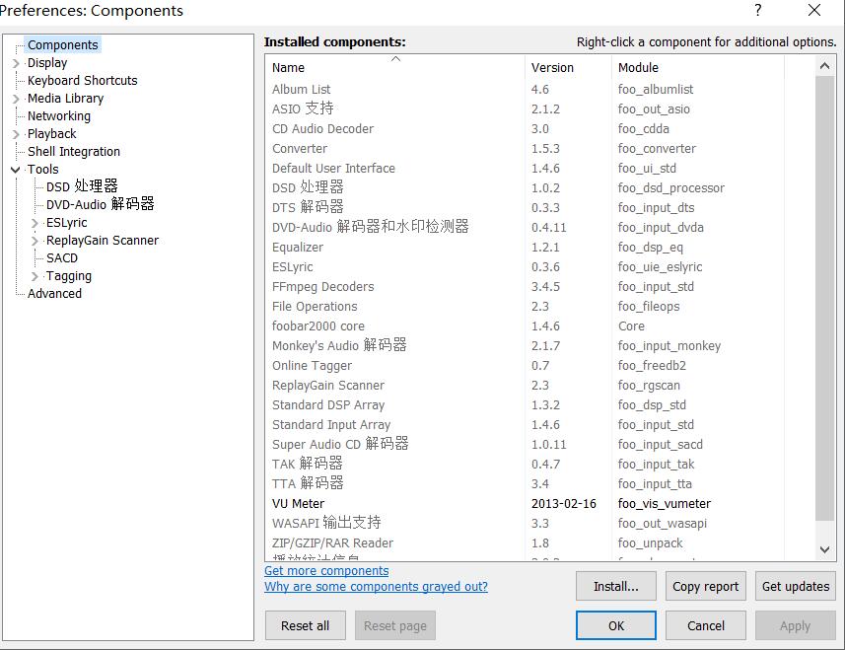Select the Online Tagger row

click(x=540, y=366)
